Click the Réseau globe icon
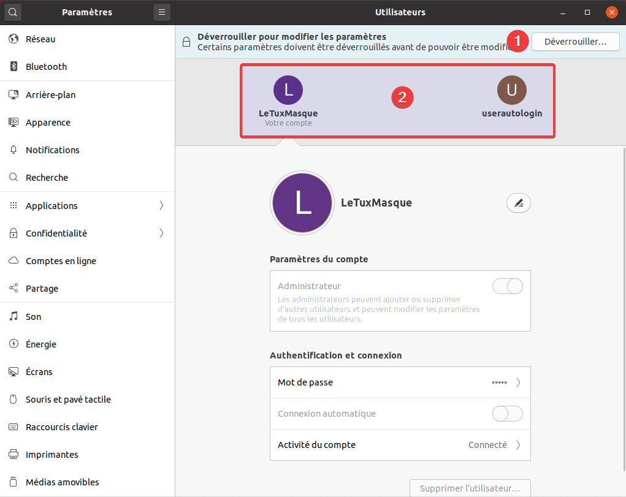Viewport: 626px width, 497px height. pyautogui.click(x=13, y=39)
